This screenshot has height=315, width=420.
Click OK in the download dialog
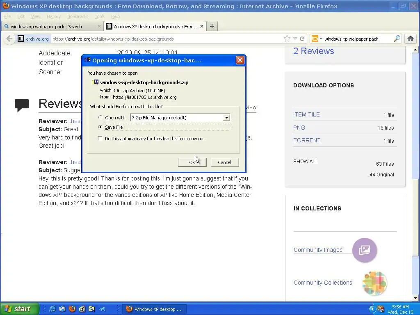click(192, 162)
